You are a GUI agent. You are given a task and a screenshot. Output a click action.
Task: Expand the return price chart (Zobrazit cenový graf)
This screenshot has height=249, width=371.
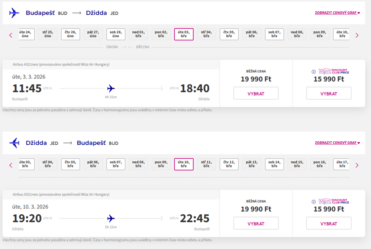337,143
